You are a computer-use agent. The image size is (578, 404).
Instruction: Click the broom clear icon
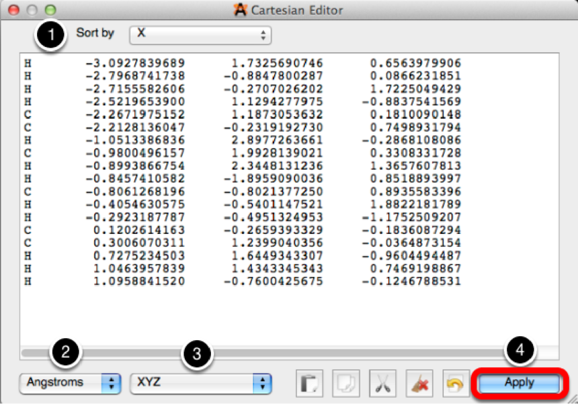tap(420, 383)
